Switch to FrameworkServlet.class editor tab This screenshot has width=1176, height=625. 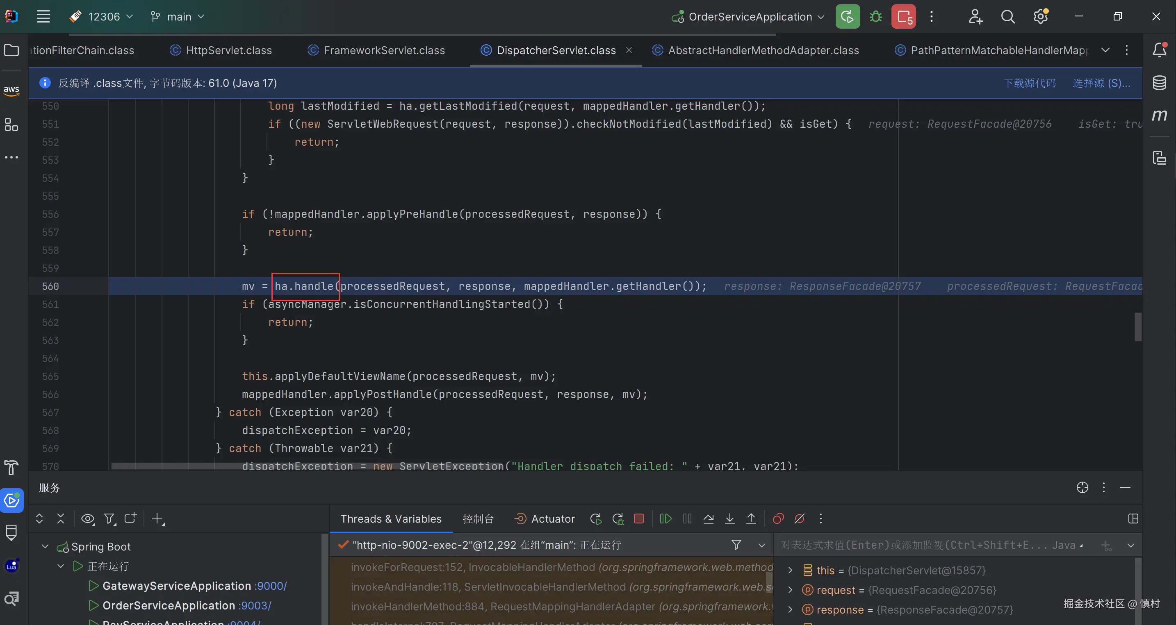(383, 50)
